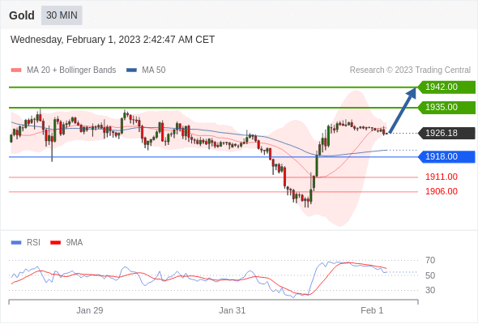478x324 pixels.
Task: Click the 1918.00 blue pivot label
Action: tap(446, 156)
